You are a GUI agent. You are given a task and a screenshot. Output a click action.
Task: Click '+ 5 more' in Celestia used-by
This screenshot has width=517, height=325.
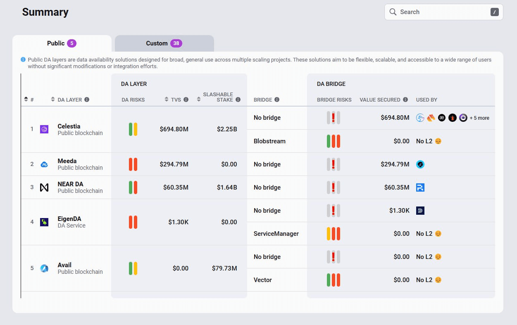click(x=479, y=118)
